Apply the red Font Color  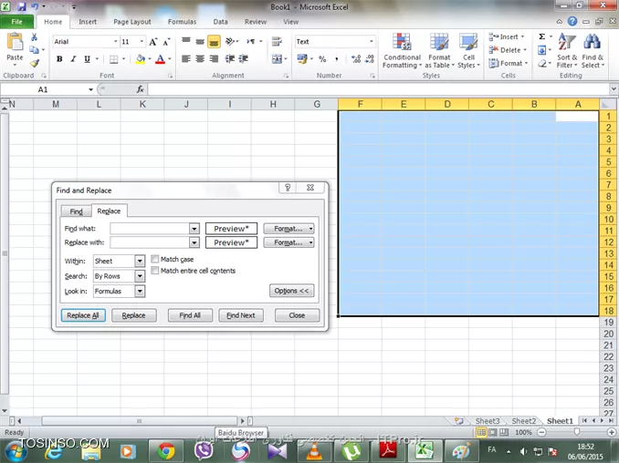point(160,59)
